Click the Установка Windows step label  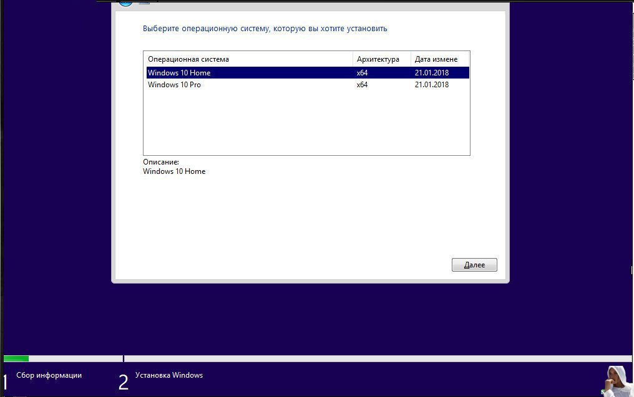point(169,375)
